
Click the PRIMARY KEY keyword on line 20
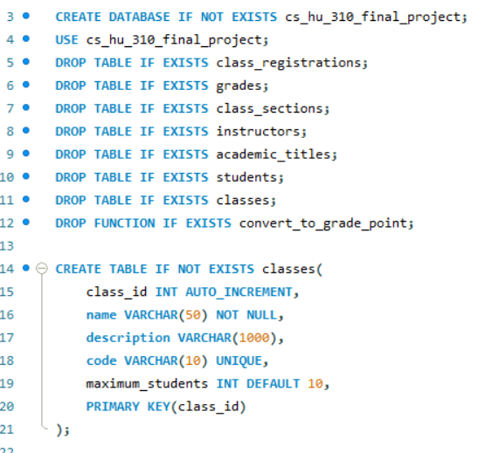point(128,407)
